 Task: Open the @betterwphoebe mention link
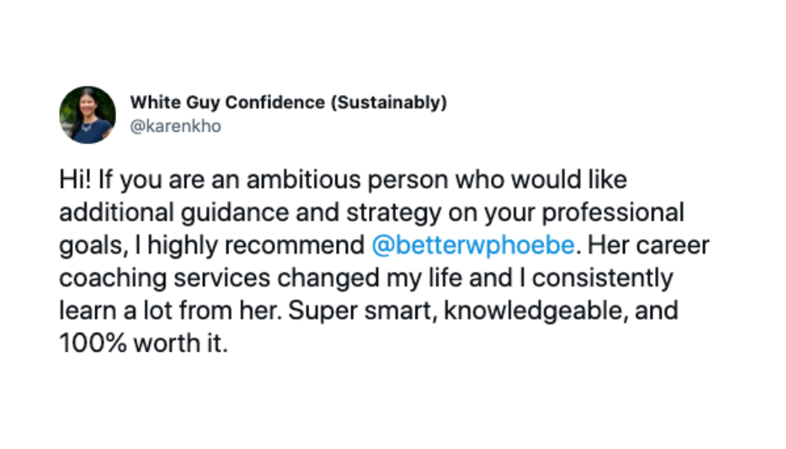472,245
